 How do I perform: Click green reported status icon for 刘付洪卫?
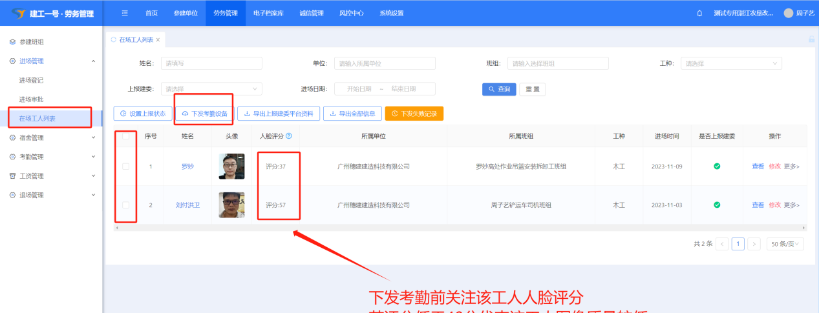[x=717, y=205]
